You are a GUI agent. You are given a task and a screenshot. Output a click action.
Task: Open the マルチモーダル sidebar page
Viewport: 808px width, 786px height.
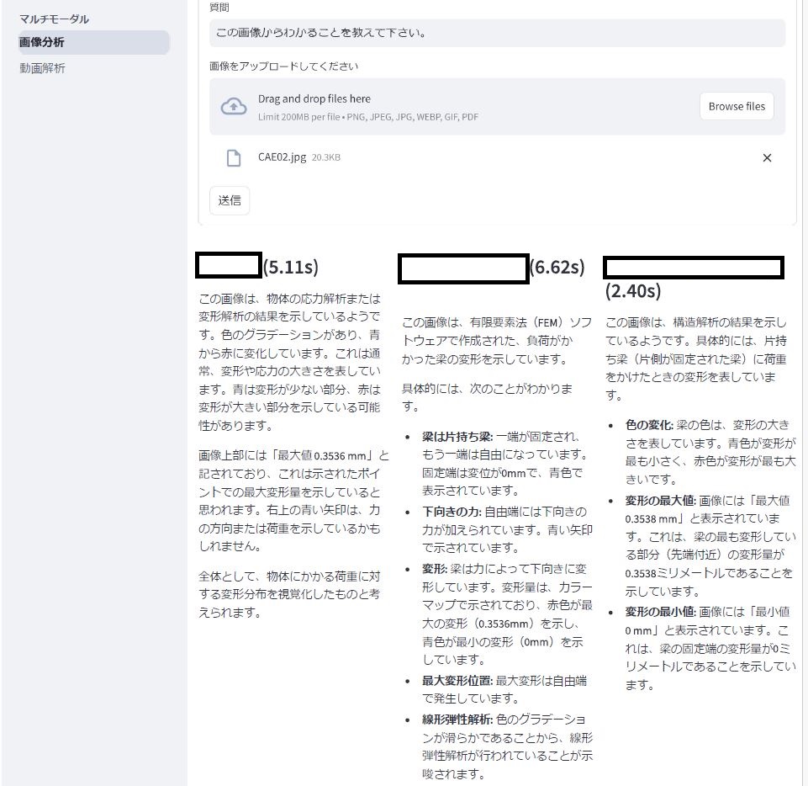(x=54, y=19)
